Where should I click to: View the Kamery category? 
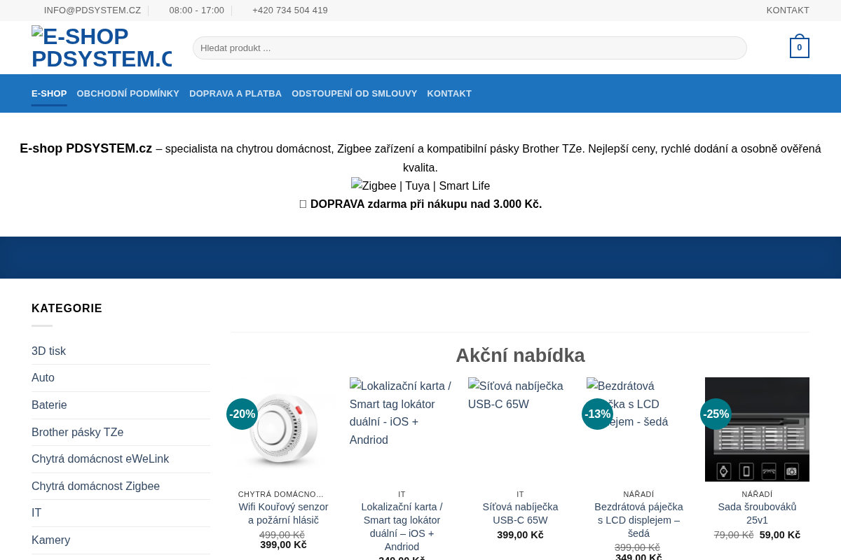click(50, 540)
